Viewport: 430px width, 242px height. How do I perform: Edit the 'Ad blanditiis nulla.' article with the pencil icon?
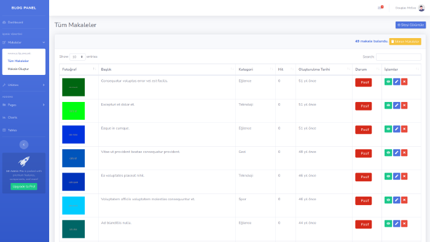click(396, 224)
